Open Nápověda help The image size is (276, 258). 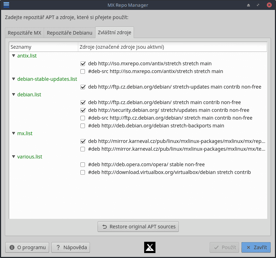click(x=71, y=247)
